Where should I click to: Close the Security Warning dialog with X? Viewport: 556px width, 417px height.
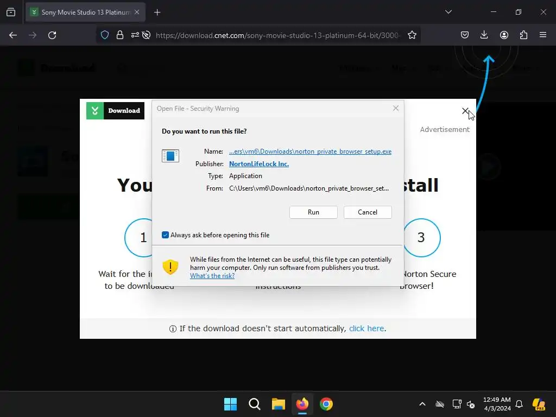click(396, 108)
